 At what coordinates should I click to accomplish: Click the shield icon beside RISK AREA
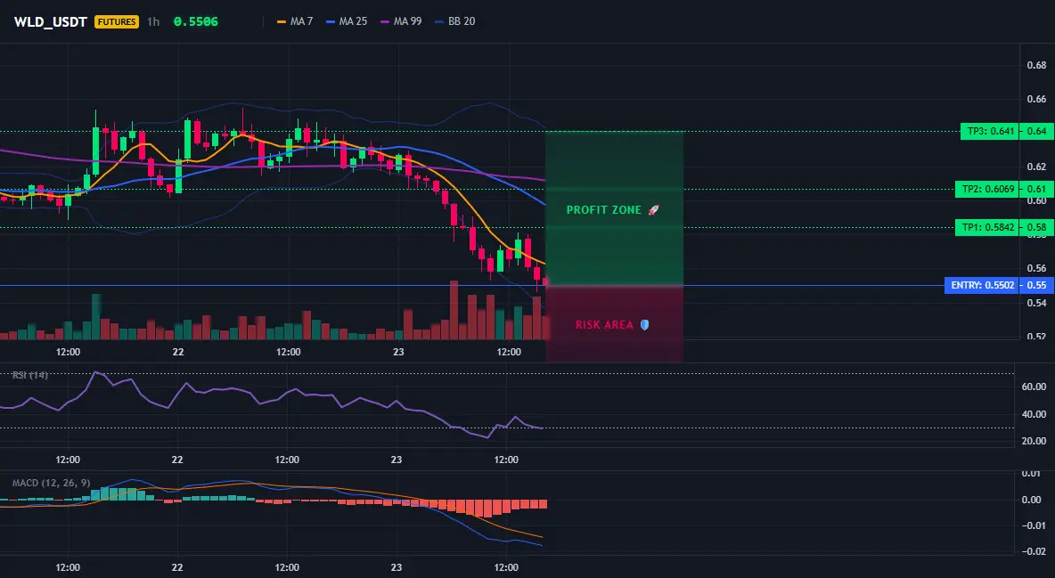point(644,325)
